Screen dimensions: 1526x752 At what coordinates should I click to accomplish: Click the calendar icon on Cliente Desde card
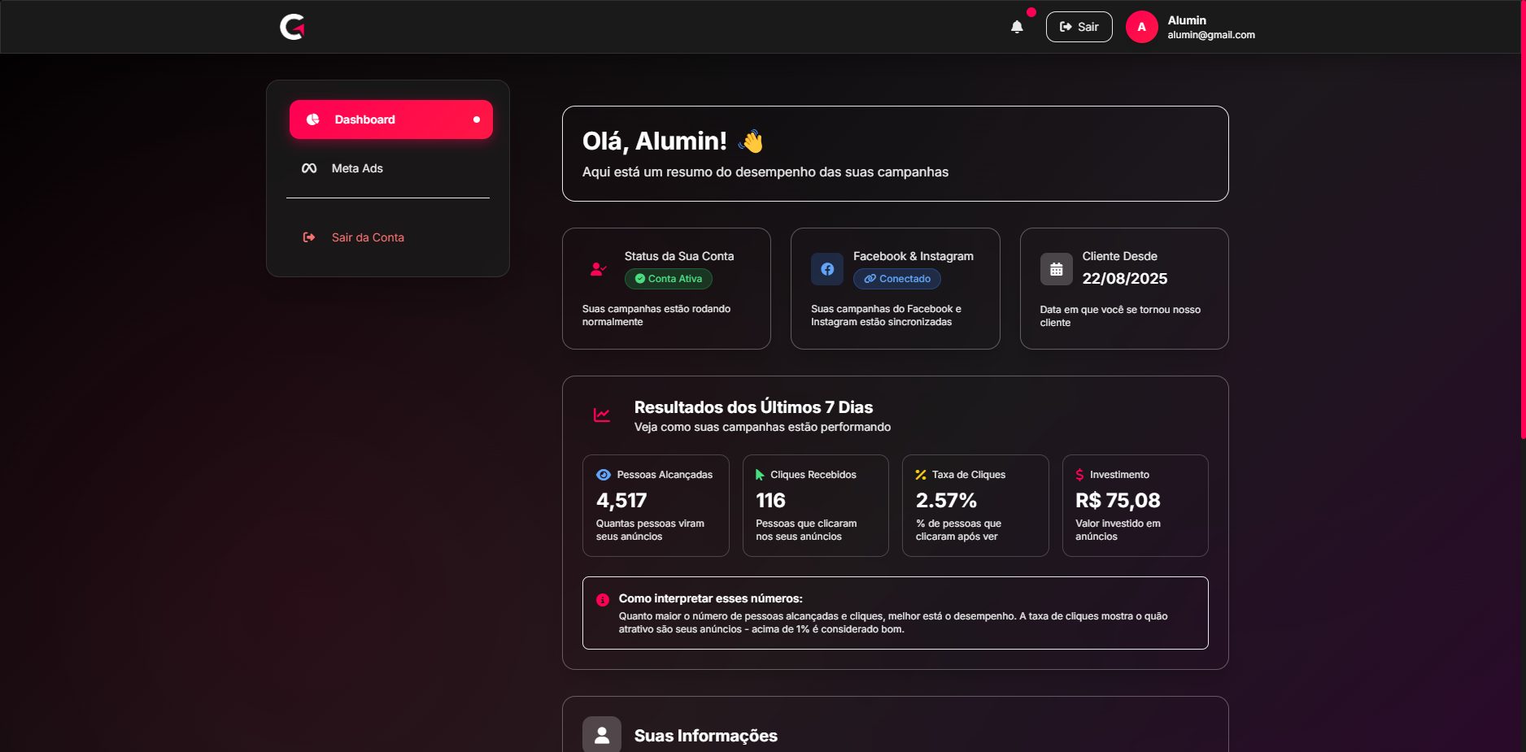[x=1056, y=269]
